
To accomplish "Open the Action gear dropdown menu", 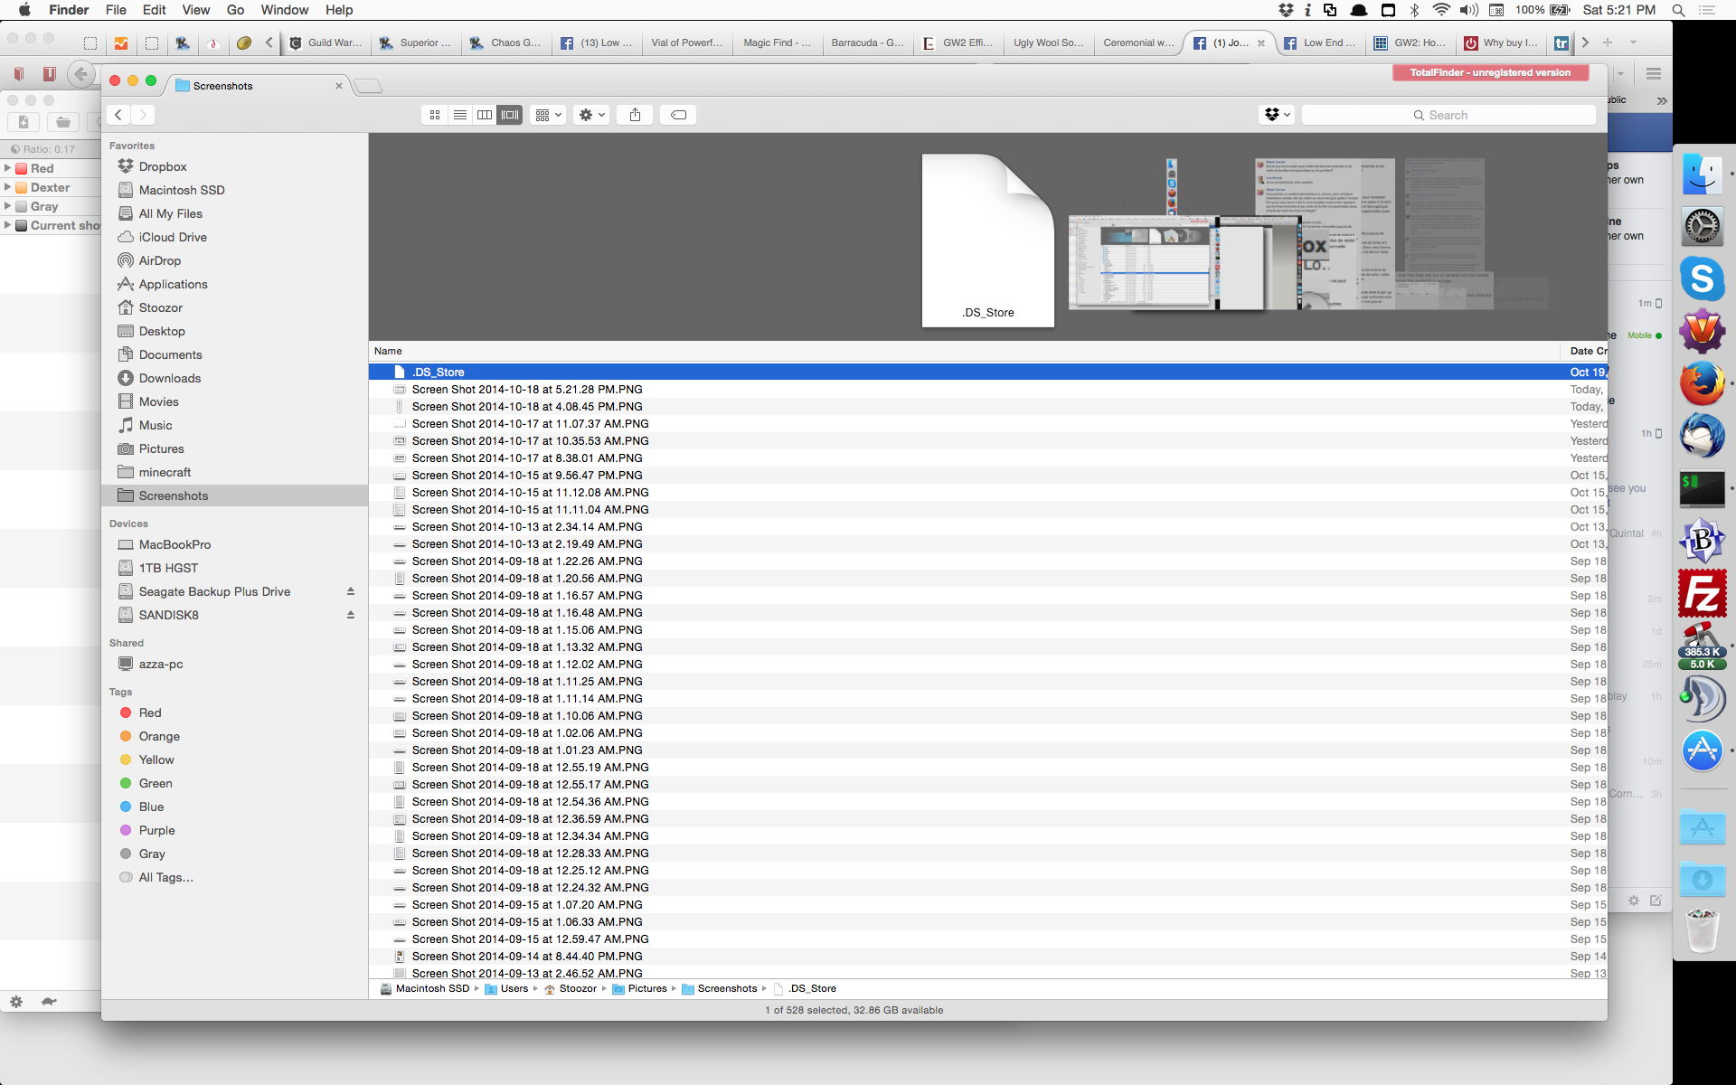I will coord(591,115).
